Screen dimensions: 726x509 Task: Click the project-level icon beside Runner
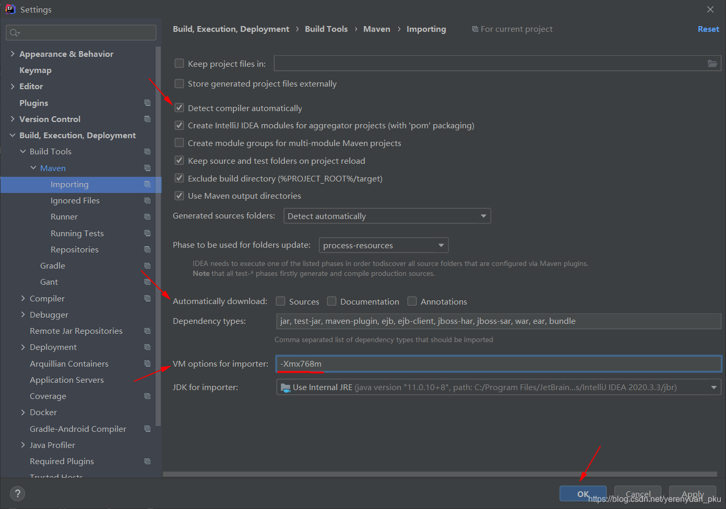pos(147,216)
